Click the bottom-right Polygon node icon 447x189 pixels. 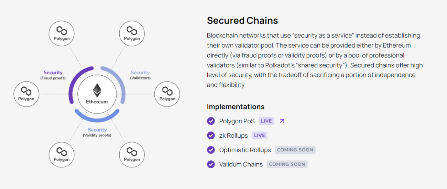[132, 154]
